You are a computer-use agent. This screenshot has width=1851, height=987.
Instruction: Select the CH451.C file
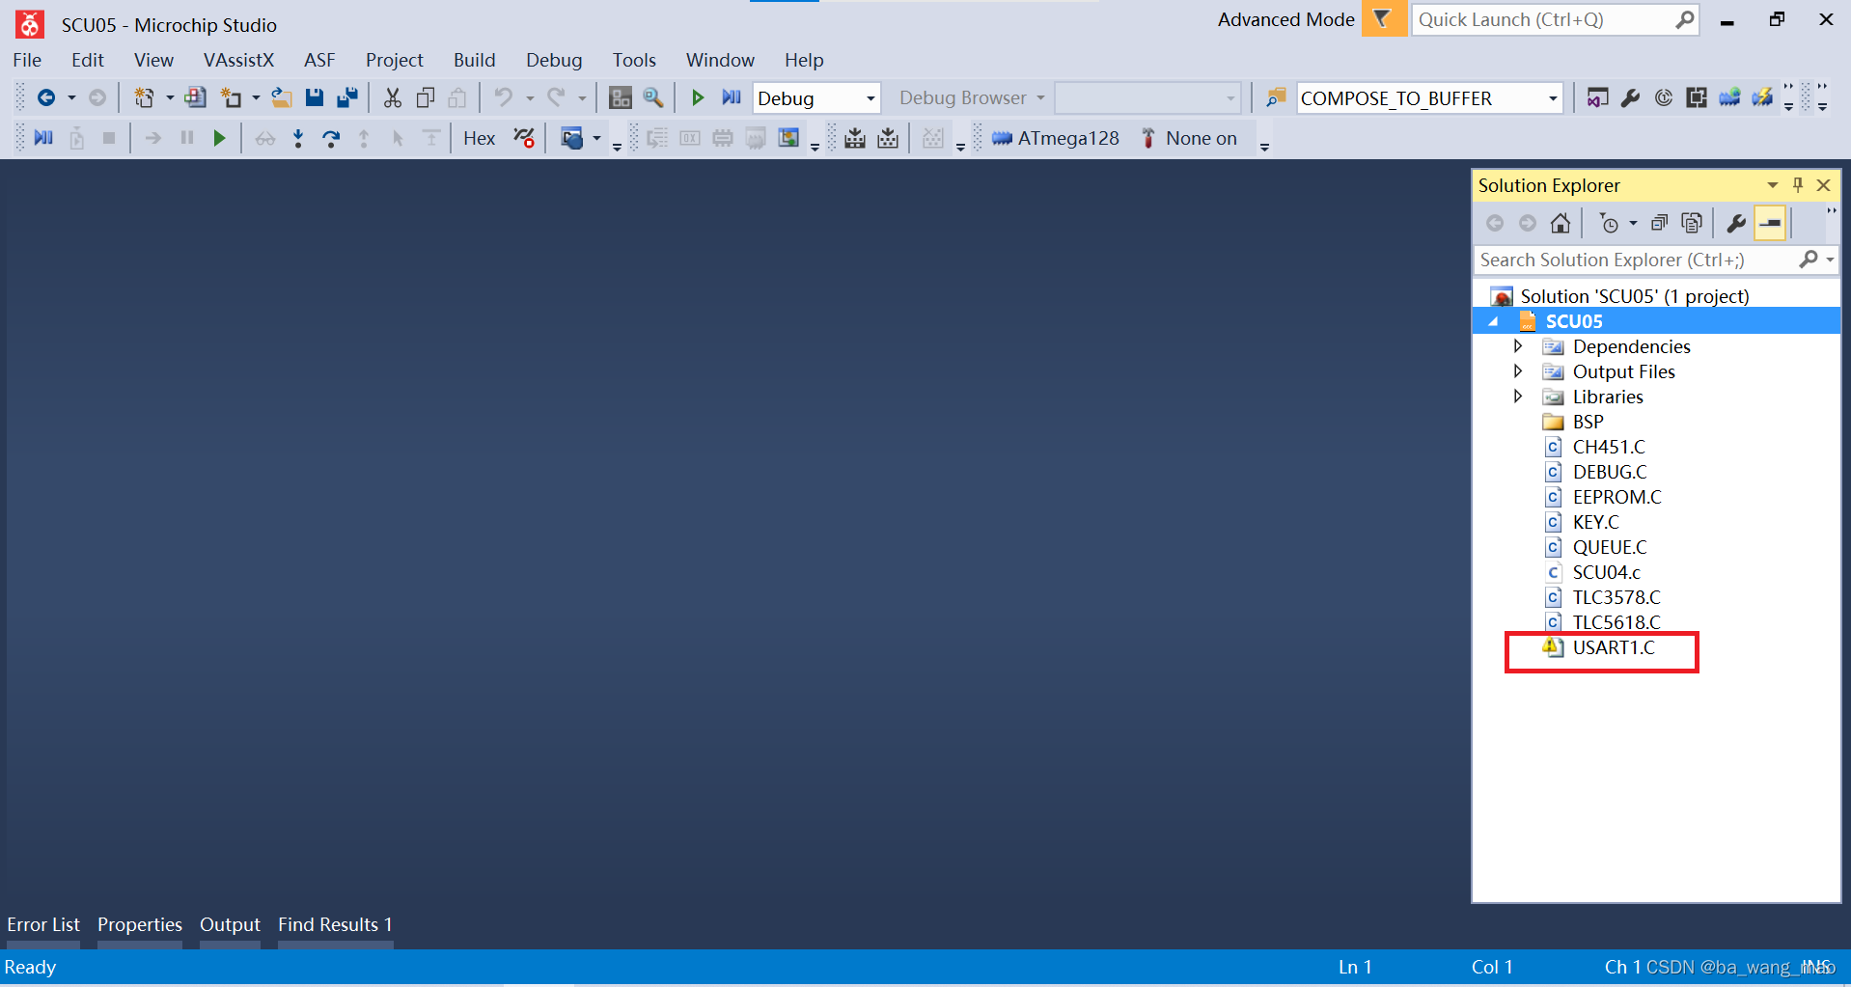click(x=1609, y=447)
